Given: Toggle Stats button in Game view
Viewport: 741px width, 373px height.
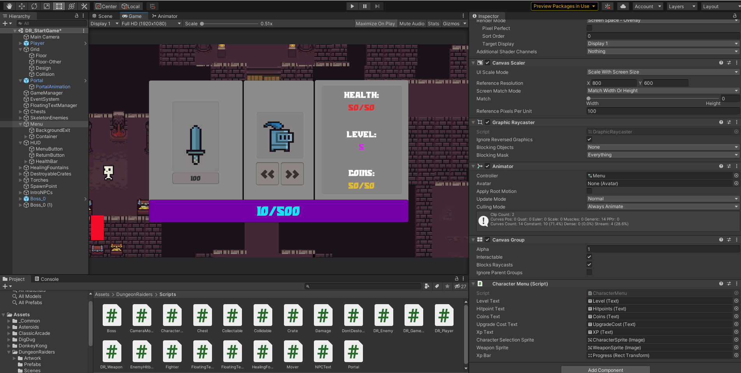Looking at the screenshot, I should click(x=433, y=24).
